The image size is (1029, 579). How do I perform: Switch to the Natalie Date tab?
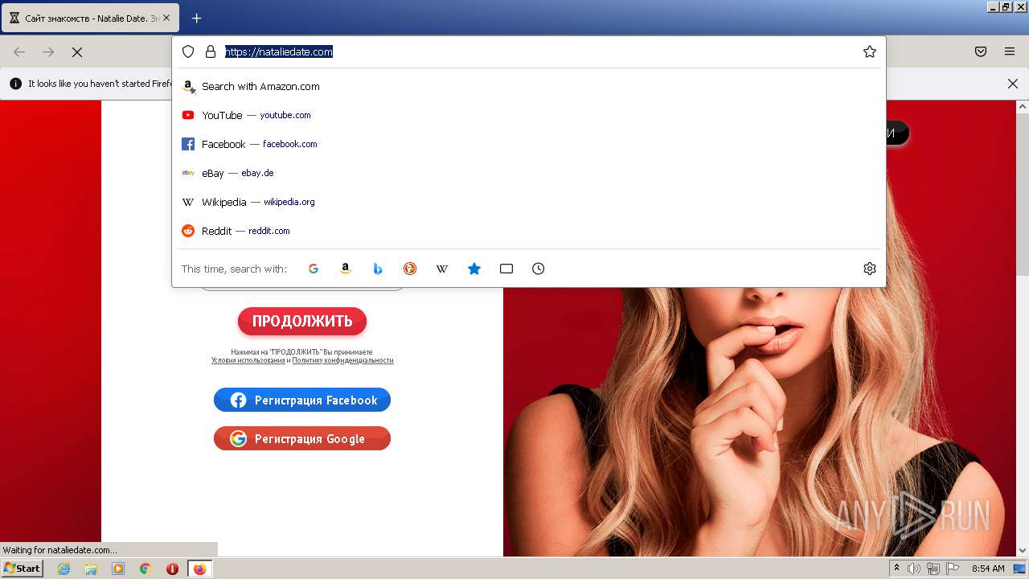pos(90,18)
